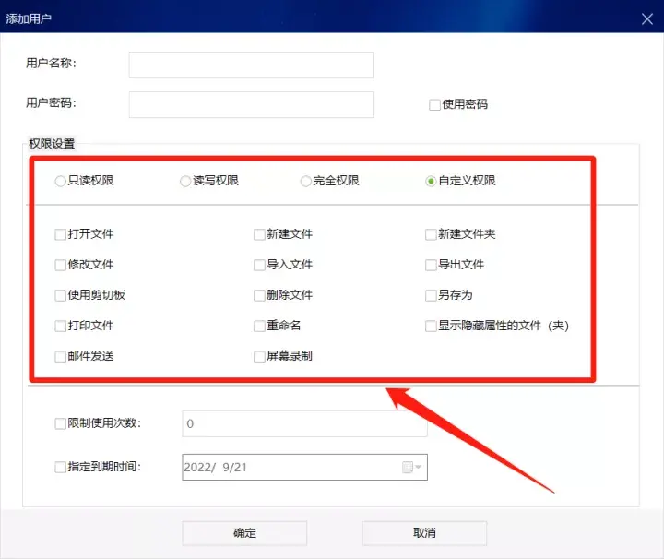
Task: Click the 用户密码 input field
Action: pos(251,104)
